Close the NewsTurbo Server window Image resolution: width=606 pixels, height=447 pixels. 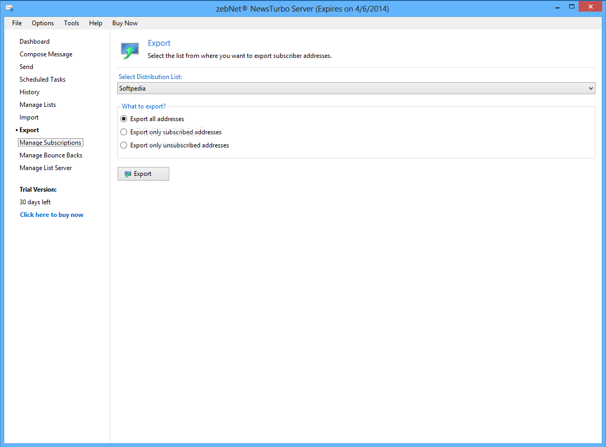590,6
